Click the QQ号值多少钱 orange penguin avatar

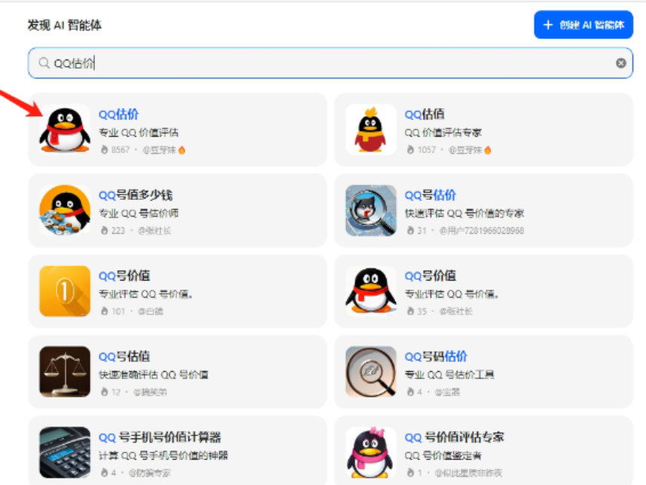click(x=65, y=210)
